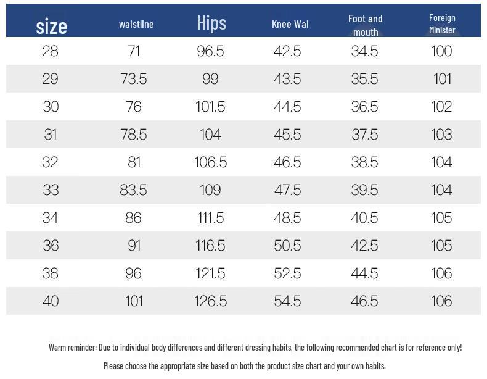Select the 'Foreign Minister' column header
The height and width of the screenshot is (379, 487).
coord(442,23)
